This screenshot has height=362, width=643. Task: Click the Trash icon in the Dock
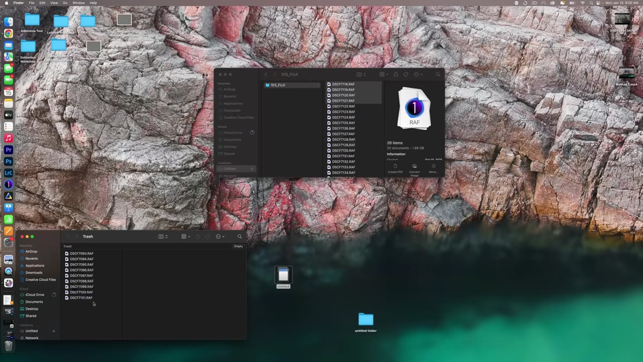[9, 346]
